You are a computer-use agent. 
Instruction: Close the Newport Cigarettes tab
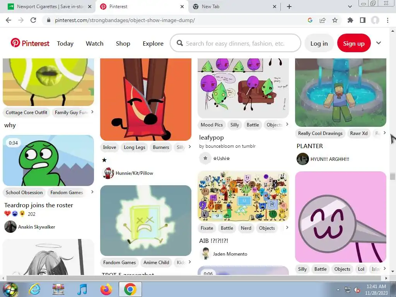coord(90,7)
